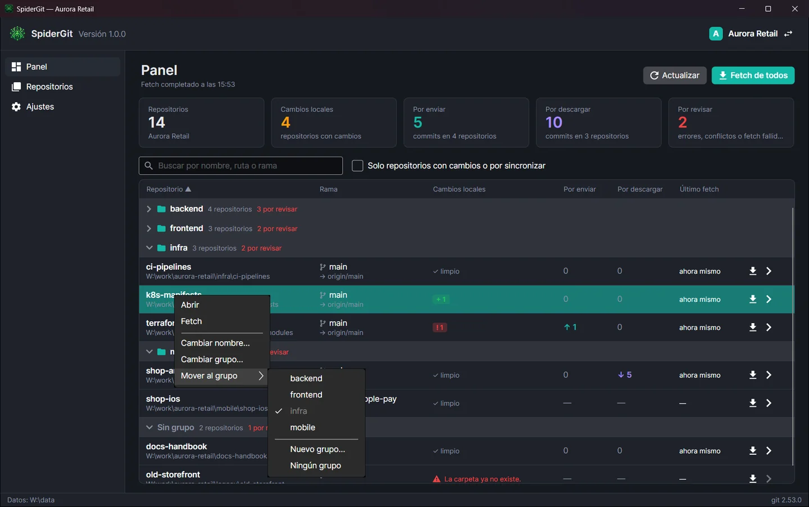The width and height of the screenshot is (809, 507).
Task: Click the download icon in the 5-to-download row
Action: 753,375
